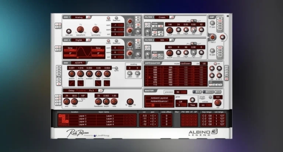This screenshot has height=152, width=283.
Task: Click the plugin menu icon at top right
Action: (x=228, y=16)
